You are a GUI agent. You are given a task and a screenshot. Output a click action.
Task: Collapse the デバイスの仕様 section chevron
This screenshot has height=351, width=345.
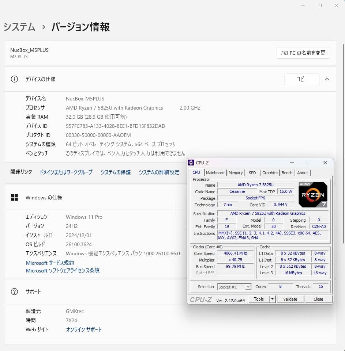pyautogui.click(x=327, y=79)
